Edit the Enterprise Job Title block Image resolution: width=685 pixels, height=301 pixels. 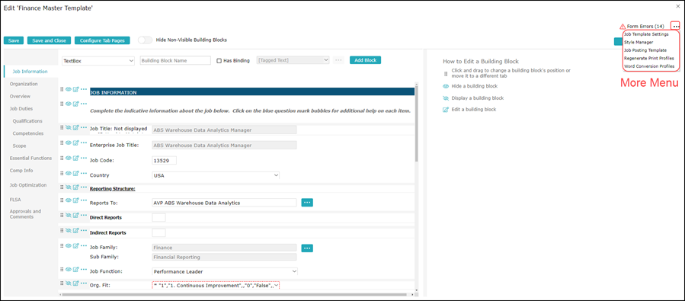pyautogui.click(x=75, y=142)
